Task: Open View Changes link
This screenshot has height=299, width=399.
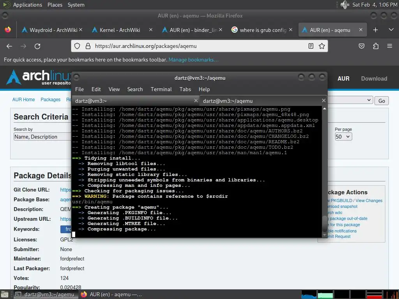Action: [x=369, y=201]
